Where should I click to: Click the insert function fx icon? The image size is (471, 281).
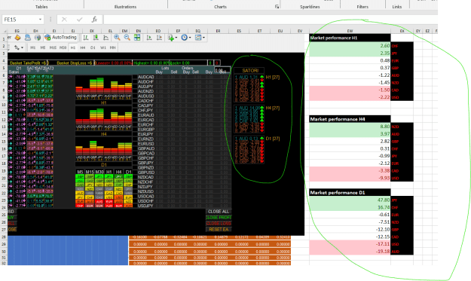[94, 20]
